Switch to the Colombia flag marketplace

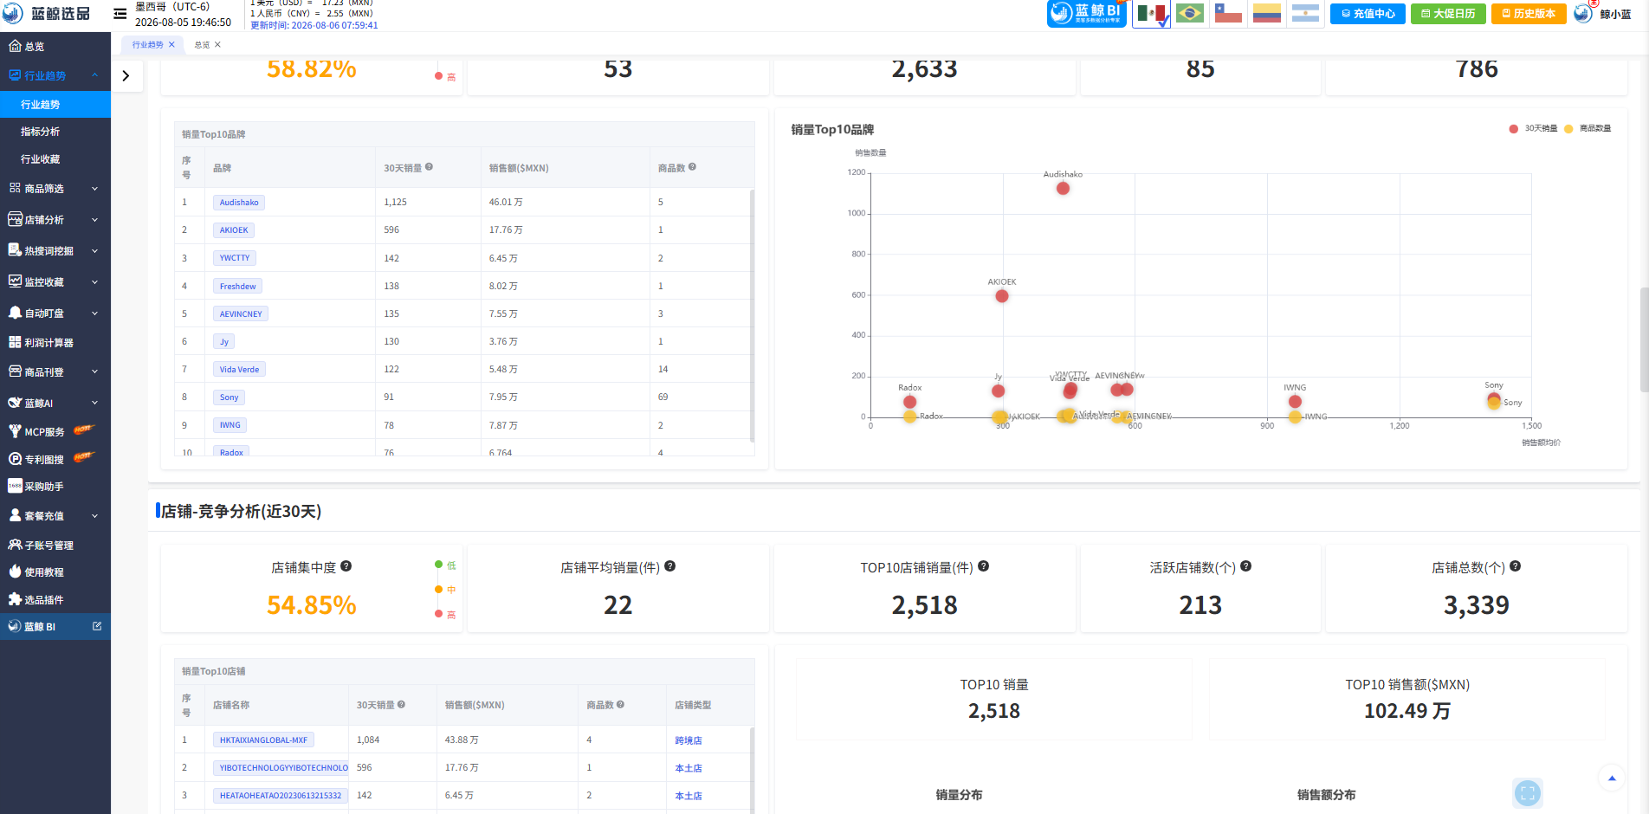tap(1266, 14)
